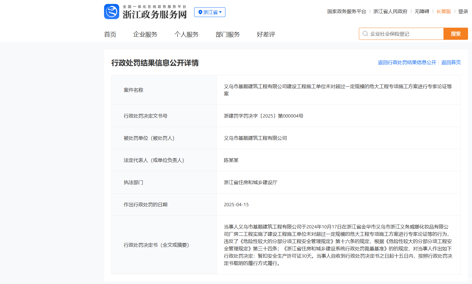Open 好差评 navigation item
This screenshot has width=472, height=284.
[266, 34]
